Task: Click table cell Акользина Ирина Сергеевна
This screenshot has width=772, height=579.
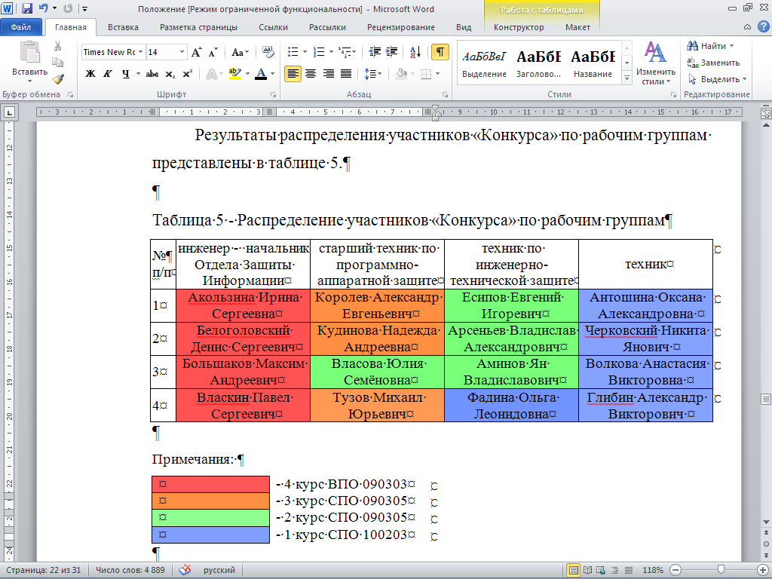Action: pos(244,306)
